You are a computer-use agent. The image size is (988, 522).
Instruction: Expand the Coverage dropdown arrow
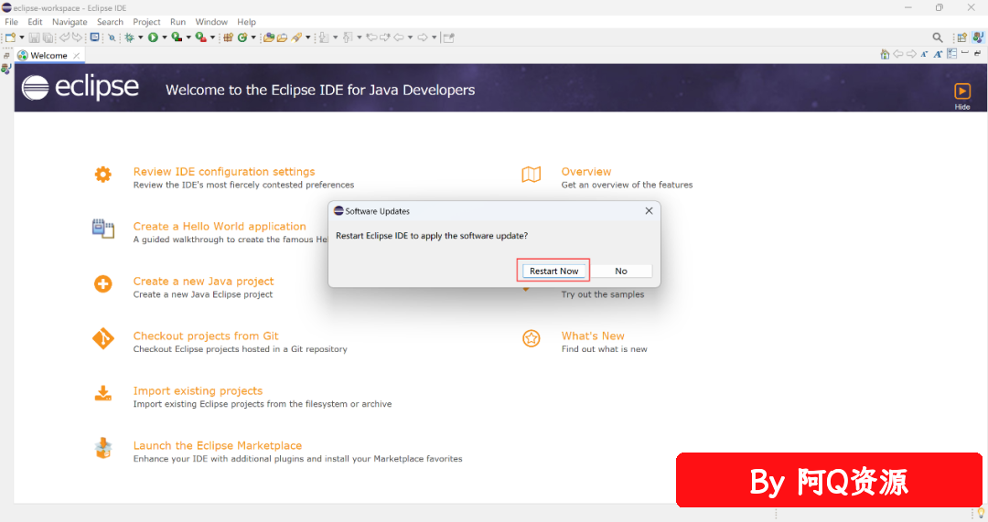coord(188,37)
